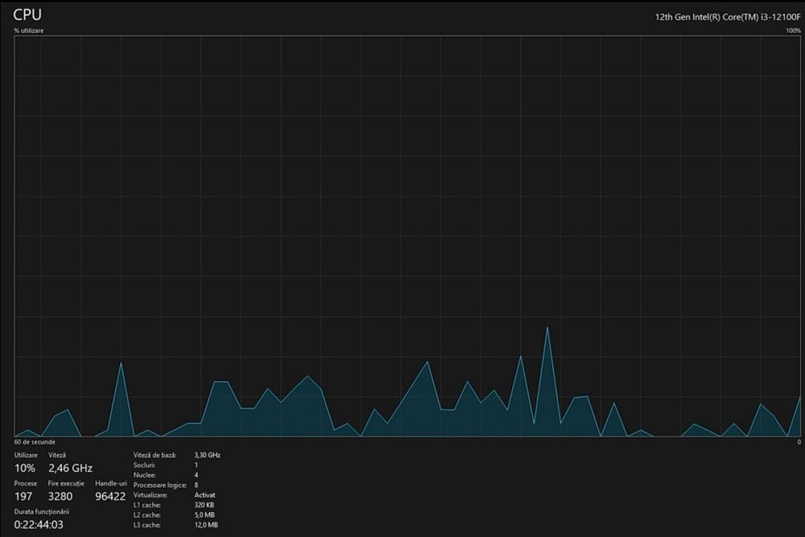The height and width of the screenshot is (537, 805).
Task: Select the Activat virtualization value
Action: coord(204,495)
